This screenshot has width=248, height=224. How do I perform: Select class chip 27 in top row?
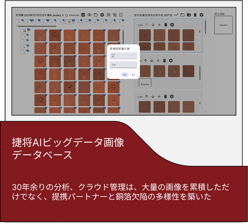tap(110, 22)
